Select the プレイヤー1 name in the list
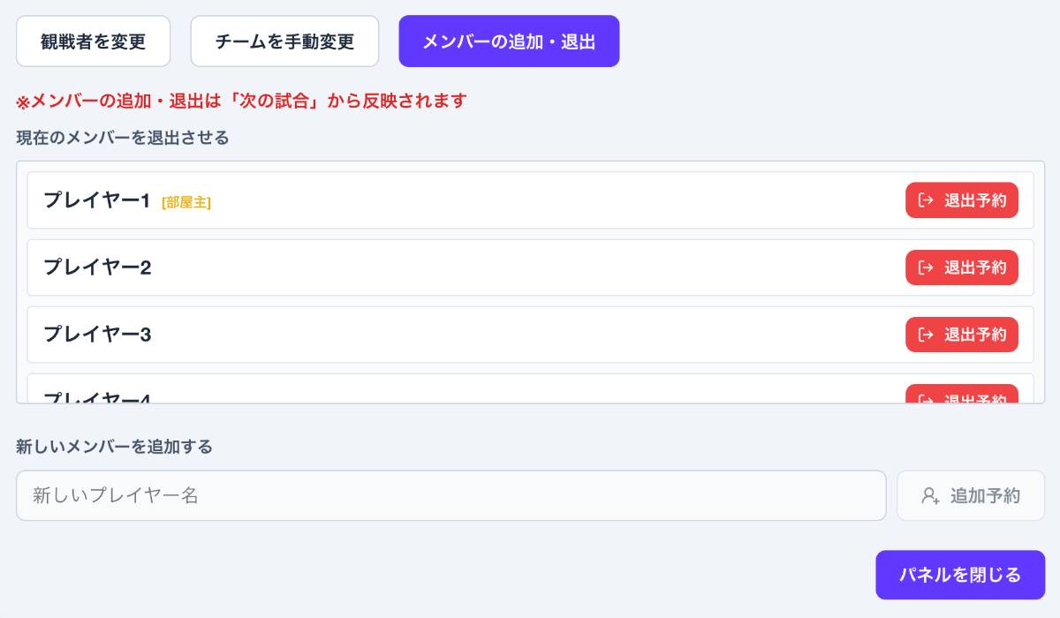This screenshot has width=1060, height=618. pos(97,200)
